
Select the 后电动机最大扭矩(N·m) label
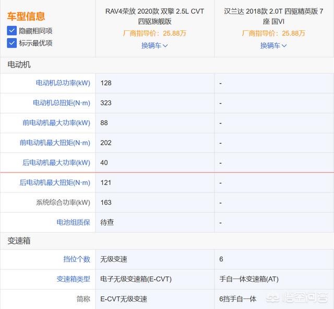tap(55, 182)
